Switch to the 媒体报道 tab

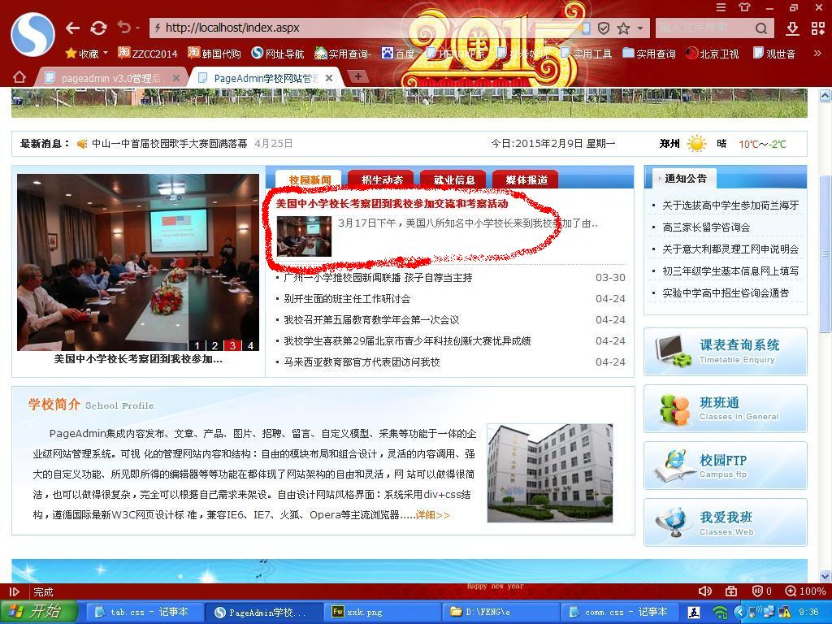[526, 180]
